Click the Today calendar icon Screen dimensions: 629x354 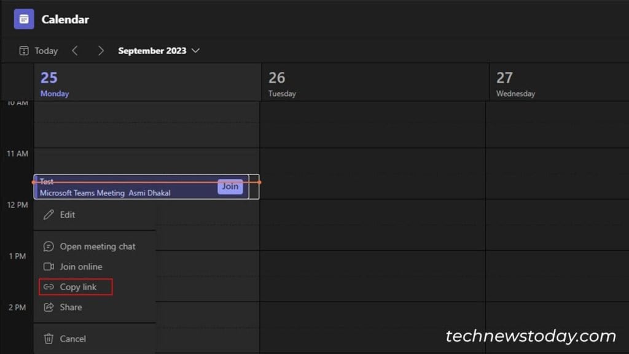(24, 50)
